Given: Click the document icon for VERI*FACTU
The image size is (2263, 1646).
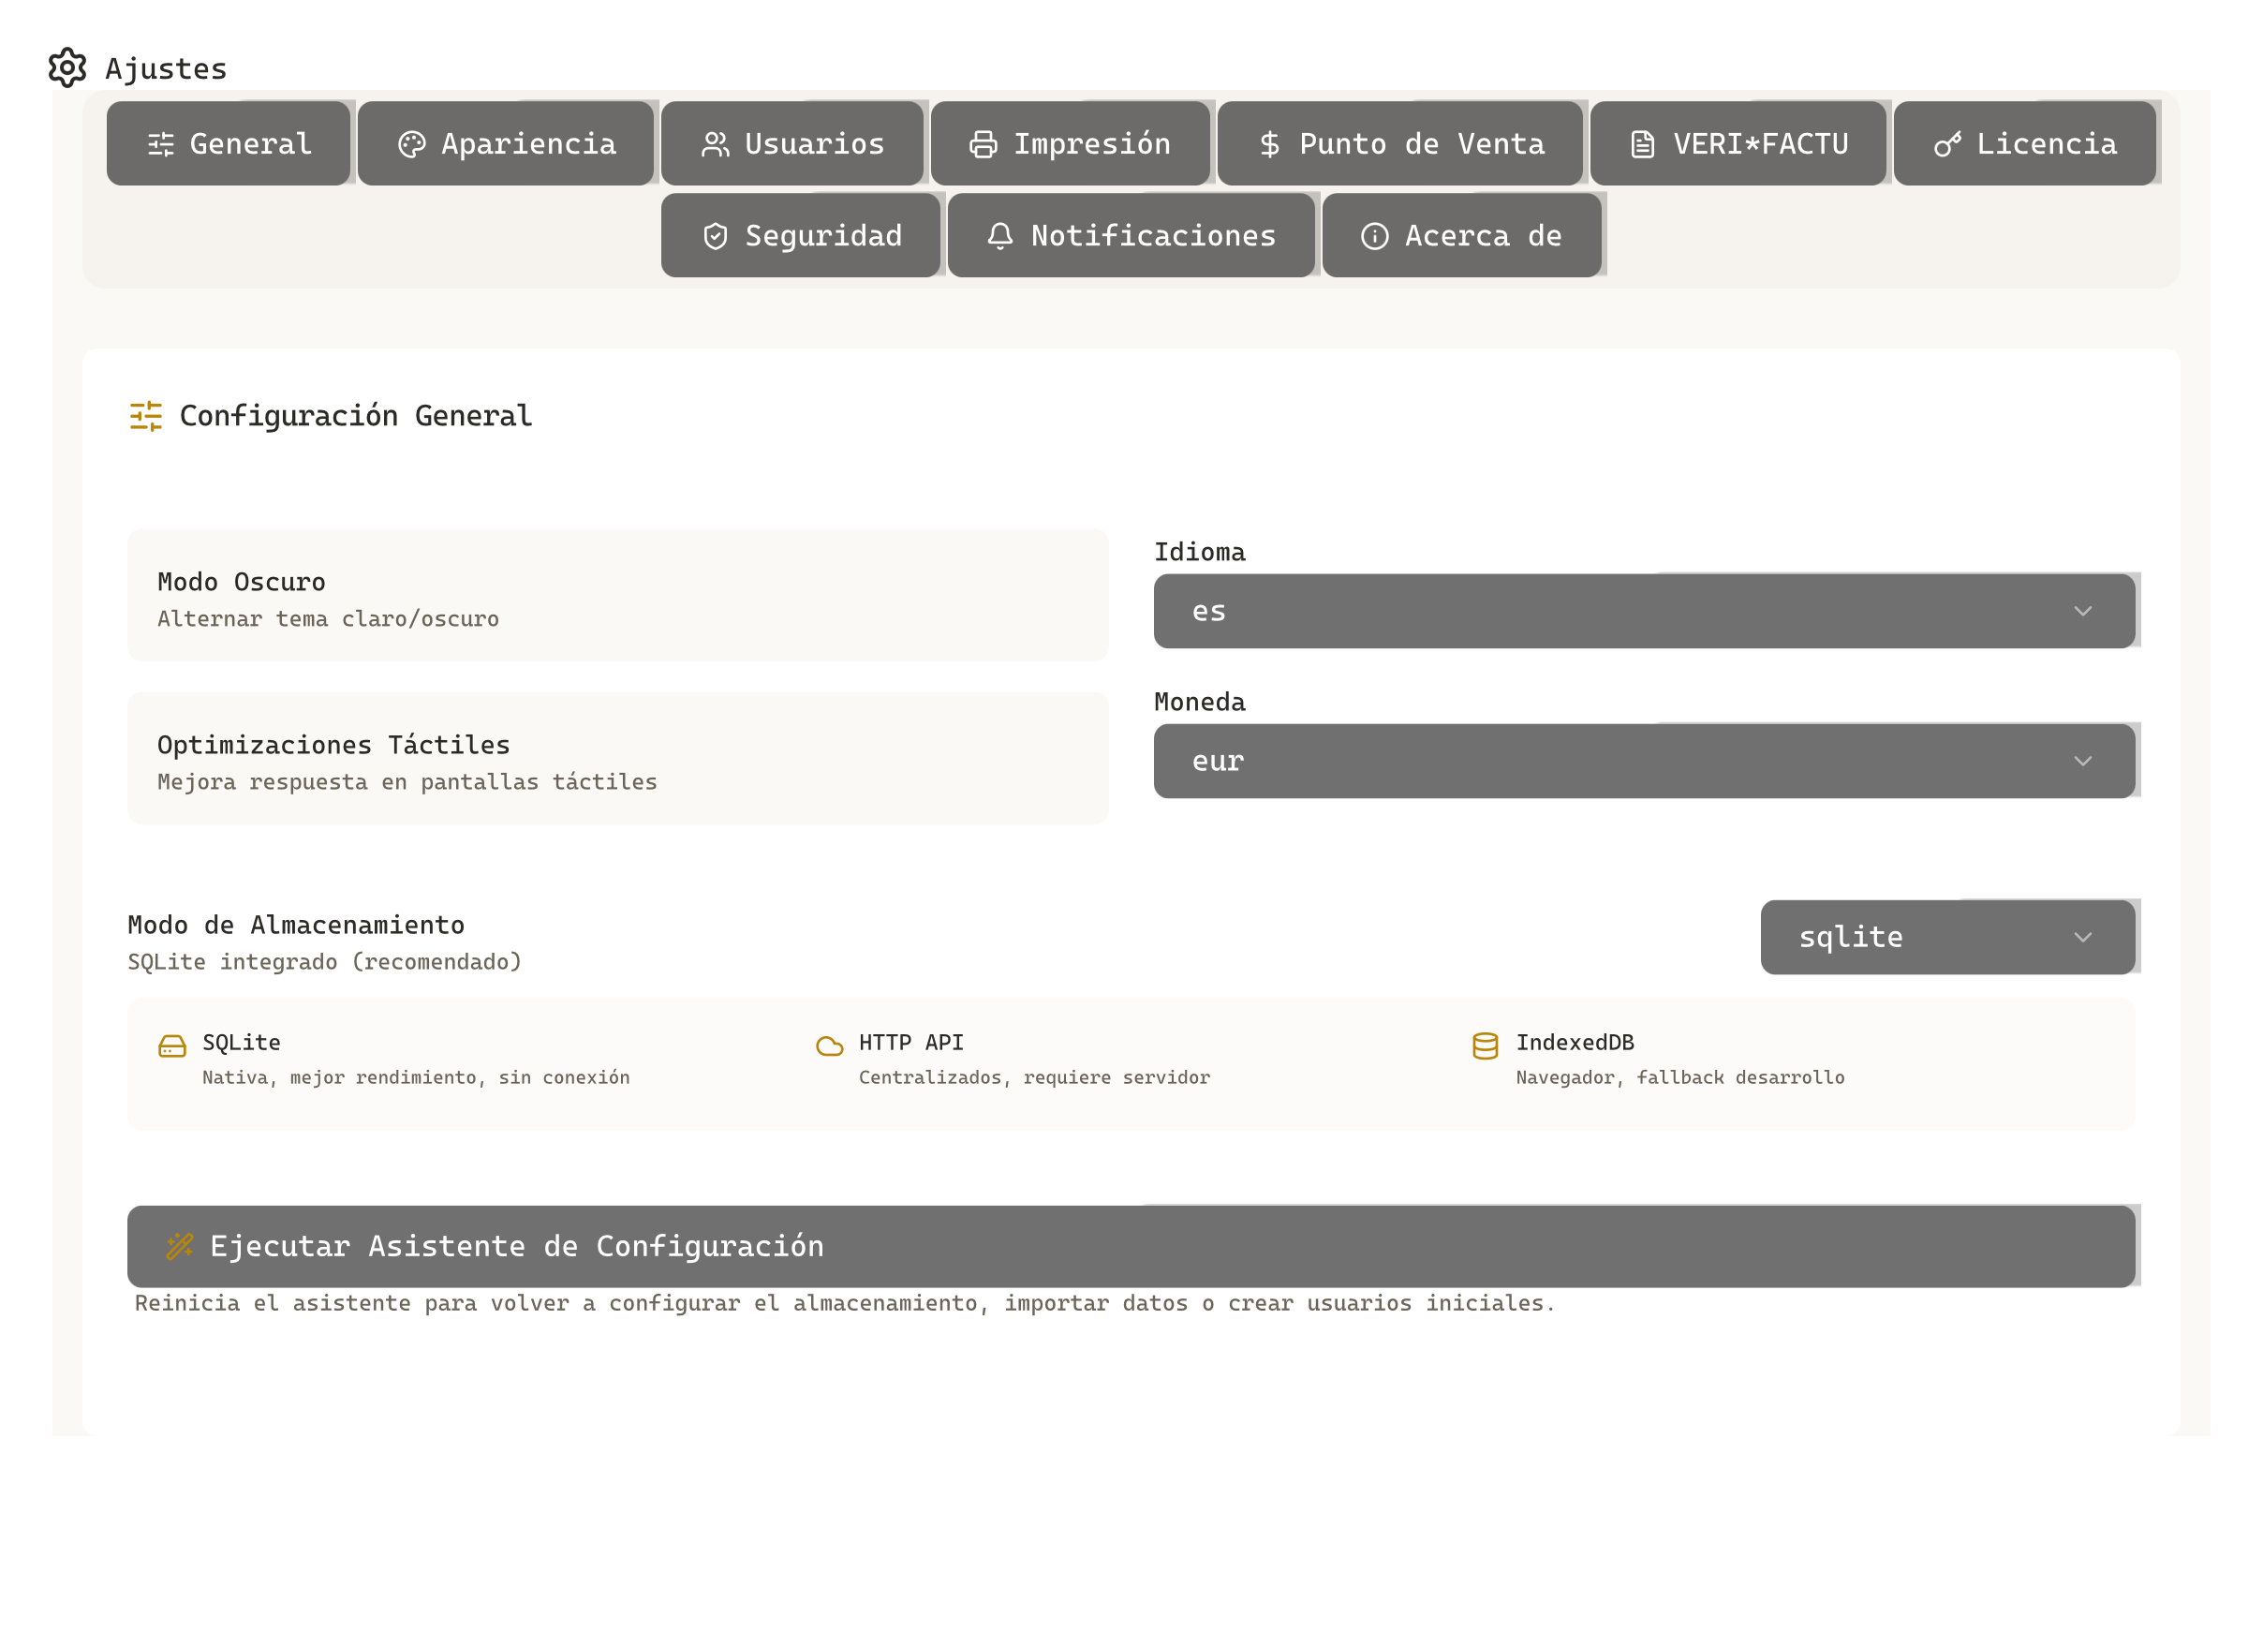Looking at the screenshot, I should [1642, 144].
